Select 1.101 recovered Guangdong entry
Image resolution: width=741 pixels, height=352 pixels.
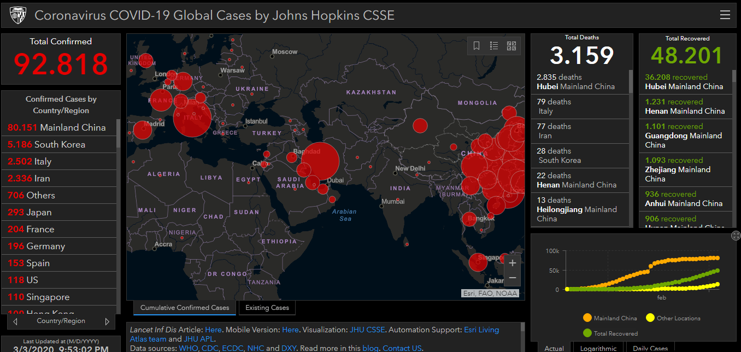click(x=686, y=136)
